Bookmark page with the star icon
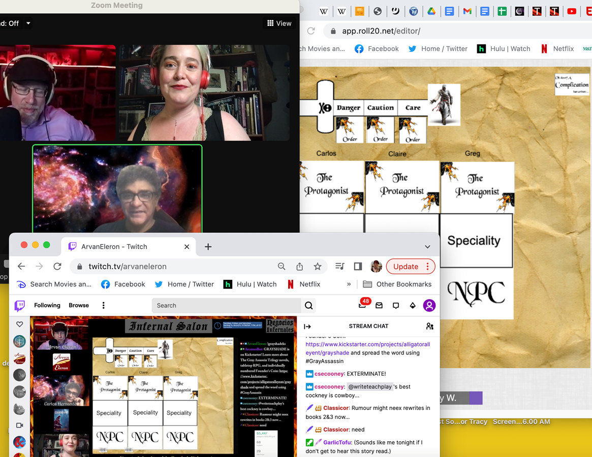 pos(318,267)
